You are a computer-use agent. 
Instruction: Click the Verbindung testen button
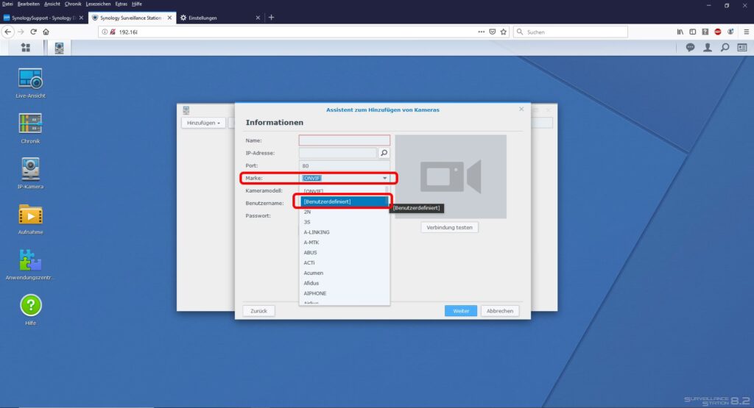click(x=450, y=227)
